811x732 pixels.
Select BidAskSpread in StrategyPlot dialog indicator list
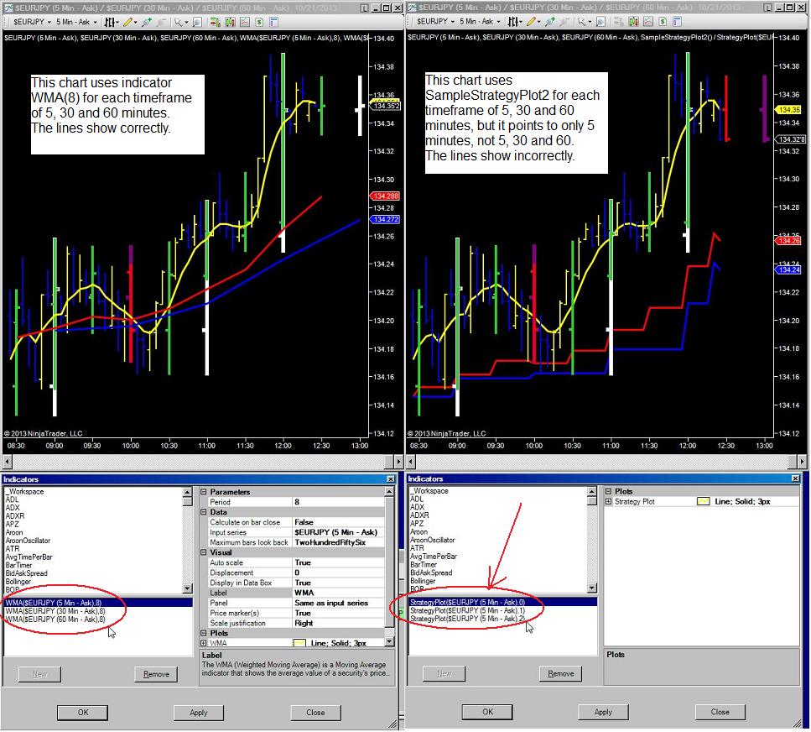tap(431, 573)
